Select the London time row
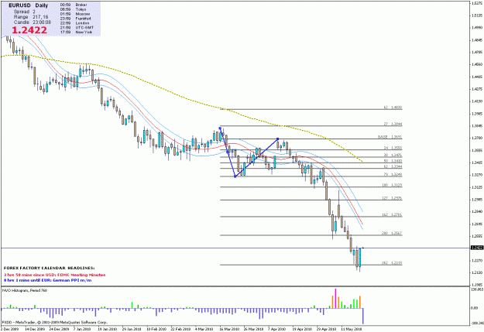Screen dimensions: 484x332 pos(74,23)
